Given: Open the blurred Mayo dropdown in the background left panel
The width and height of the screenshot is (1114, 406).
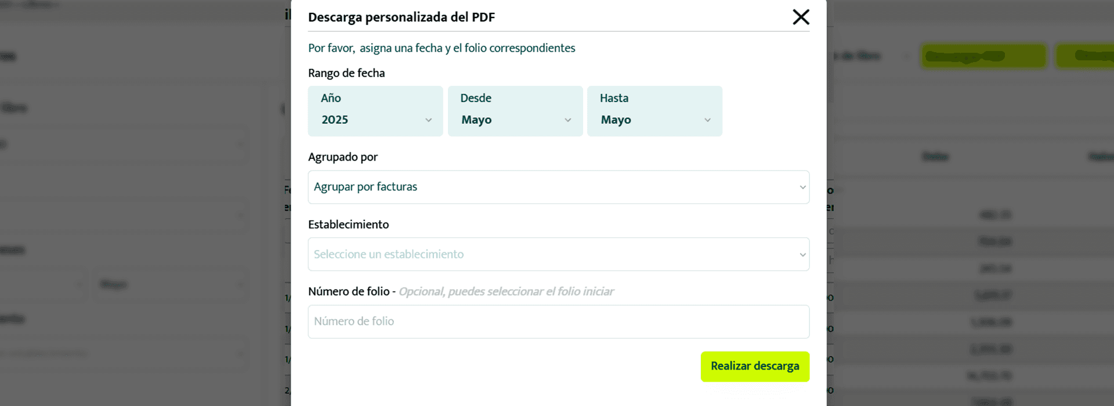Looking at the screenshot, I should (x=170, y=285).
